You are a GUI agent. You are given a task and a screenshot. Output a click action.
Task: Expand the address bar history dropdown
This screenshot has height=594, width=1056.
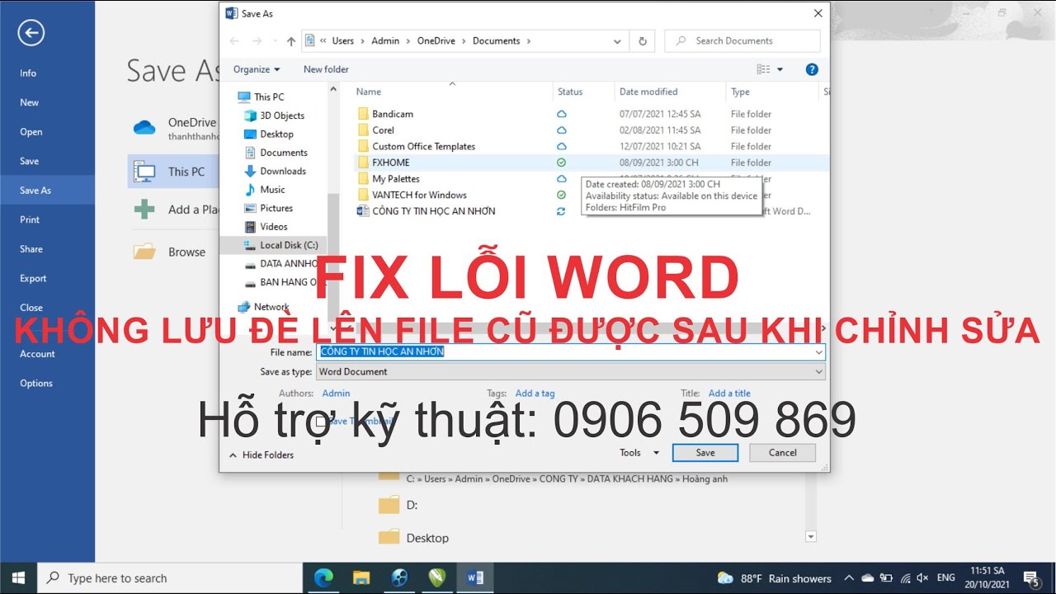(617, 40)
